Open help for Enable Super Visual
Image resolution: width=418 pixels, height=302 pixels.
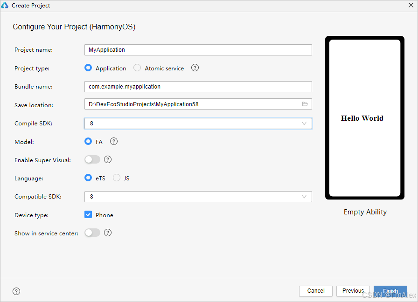(x=108, y=159)
